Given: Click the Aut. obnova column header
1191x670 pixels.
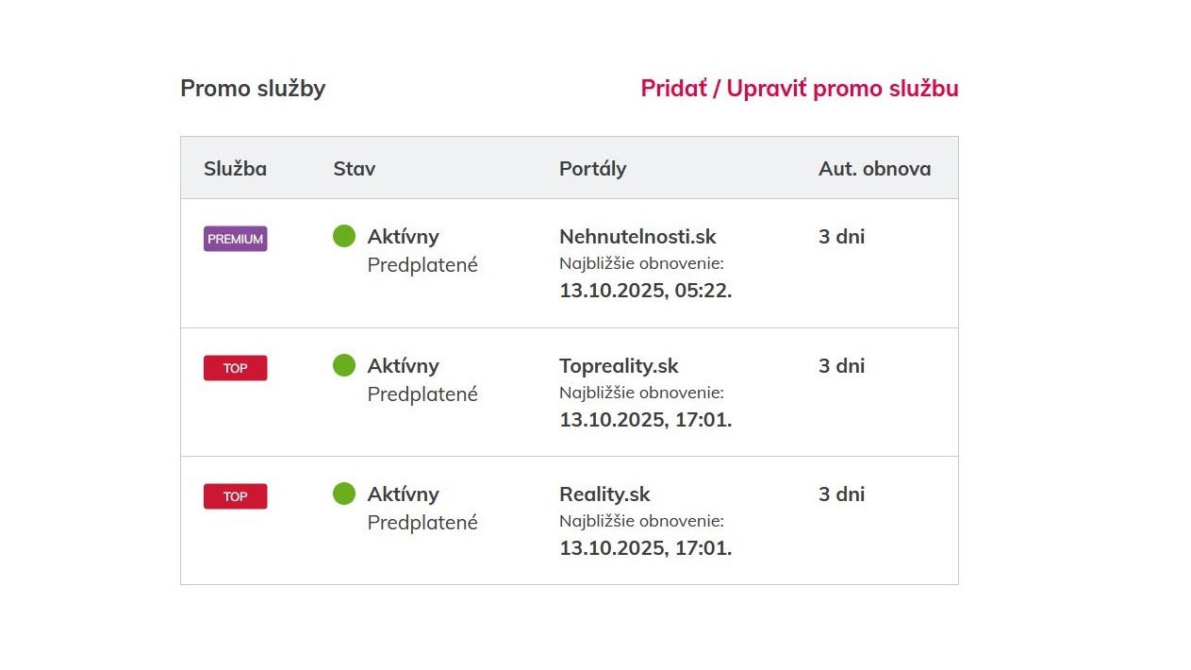Looking at the screenshot, I should click(x=874, y=169).
